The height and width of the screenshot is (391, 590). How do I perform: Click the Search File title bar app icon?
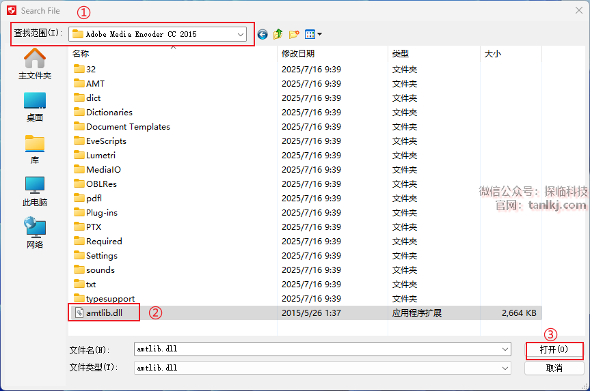pos(12,10)
